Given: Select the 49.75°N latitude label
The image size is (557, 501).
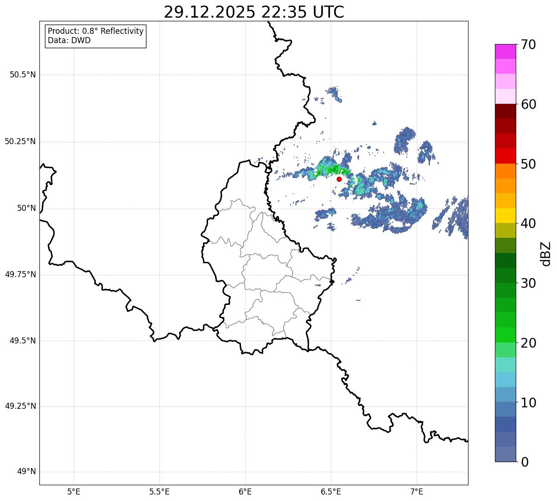Looking at the screenshot, I should coord(20,274).
